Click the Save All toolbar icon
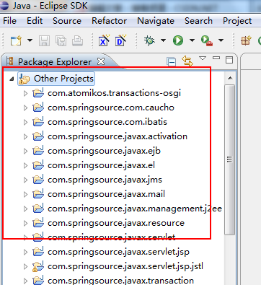 (61, 40)
